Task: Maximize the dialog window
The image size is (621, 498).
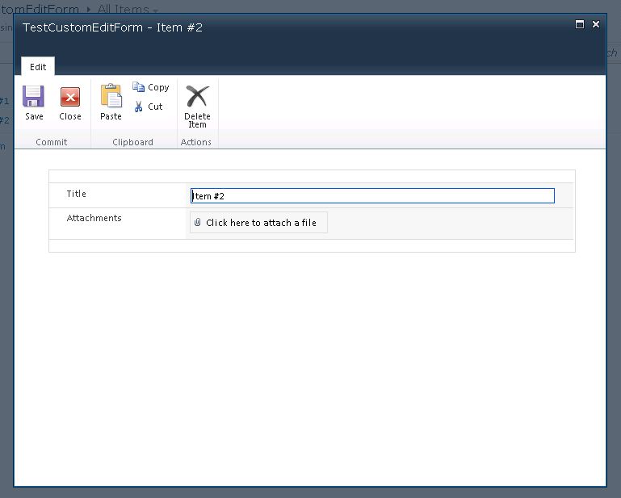Action: click(579, 24)
